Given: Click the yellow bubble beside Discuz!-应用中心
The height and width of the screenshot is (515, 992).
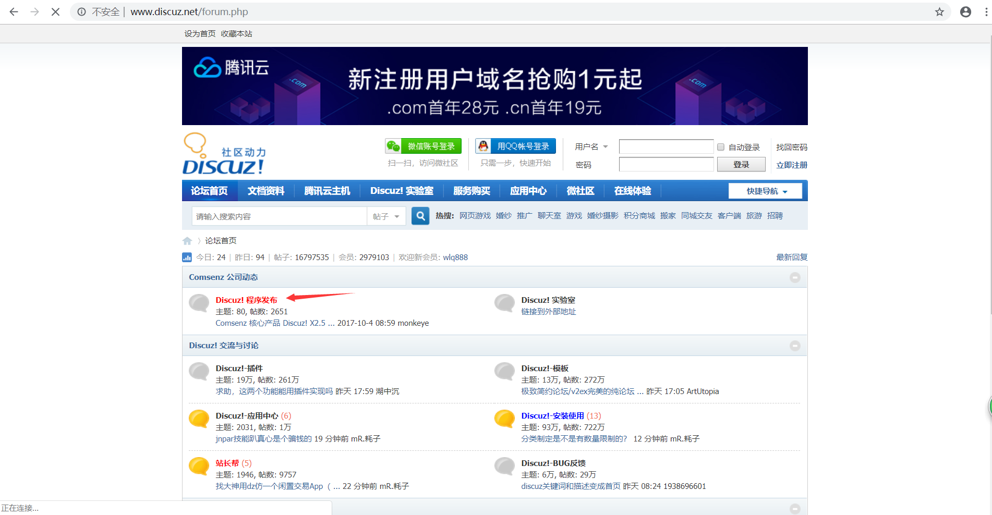Looking at the screenshot, I should [199, 419].
